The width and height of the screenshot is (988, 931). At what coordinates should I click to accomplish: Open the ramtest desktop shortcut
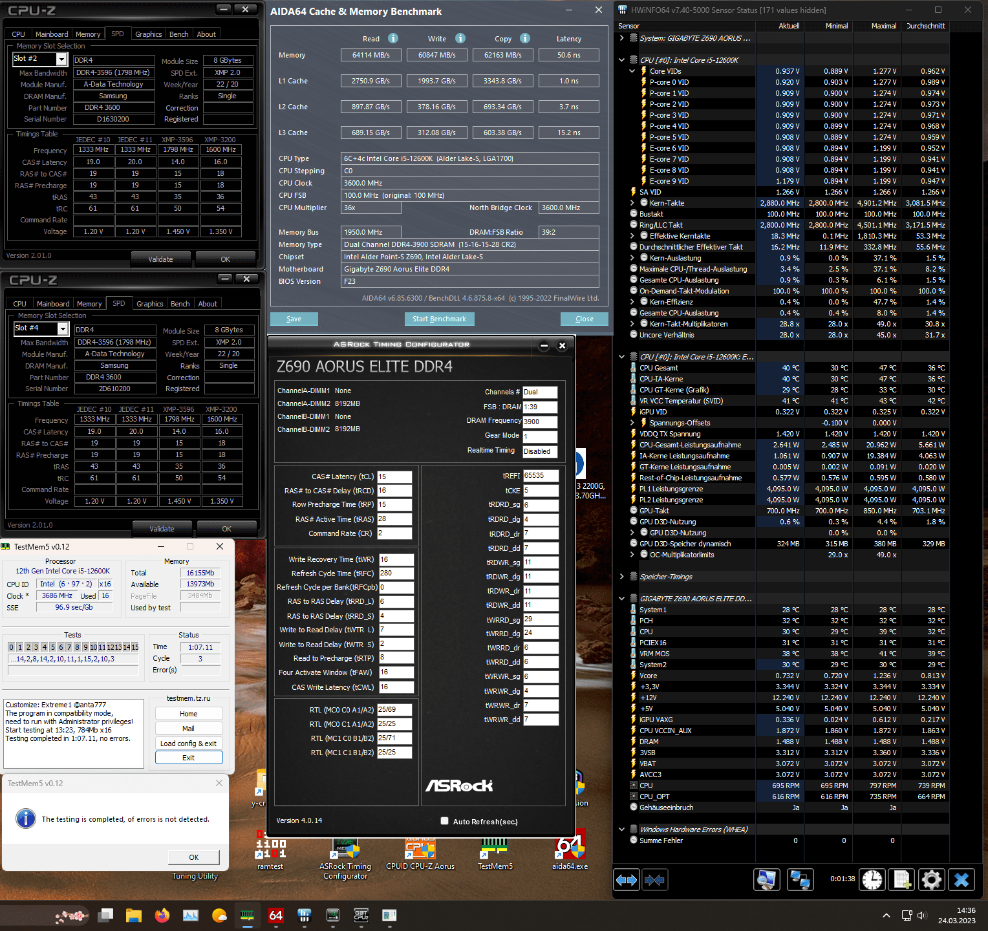tap(270, 850)
